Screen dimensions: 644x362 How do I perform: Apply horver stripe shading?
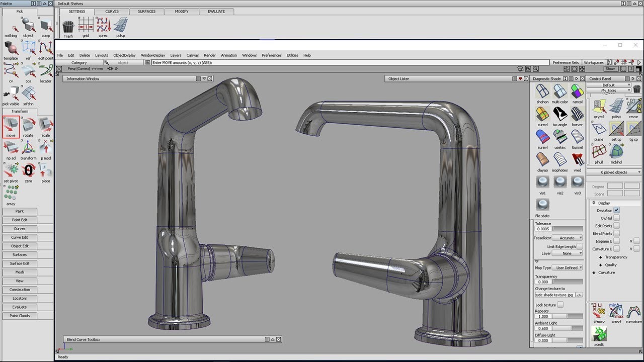577,116
